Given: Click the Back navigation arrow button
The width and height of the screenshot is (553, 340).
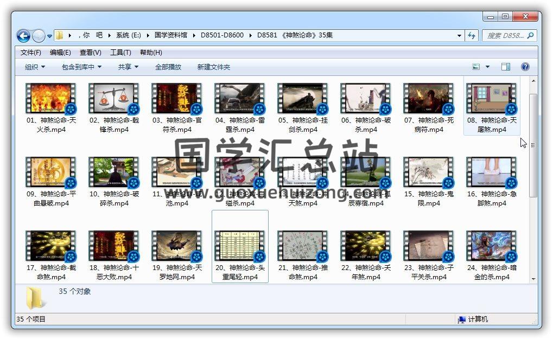Looking at the screenshot, I should coord(23,36).
